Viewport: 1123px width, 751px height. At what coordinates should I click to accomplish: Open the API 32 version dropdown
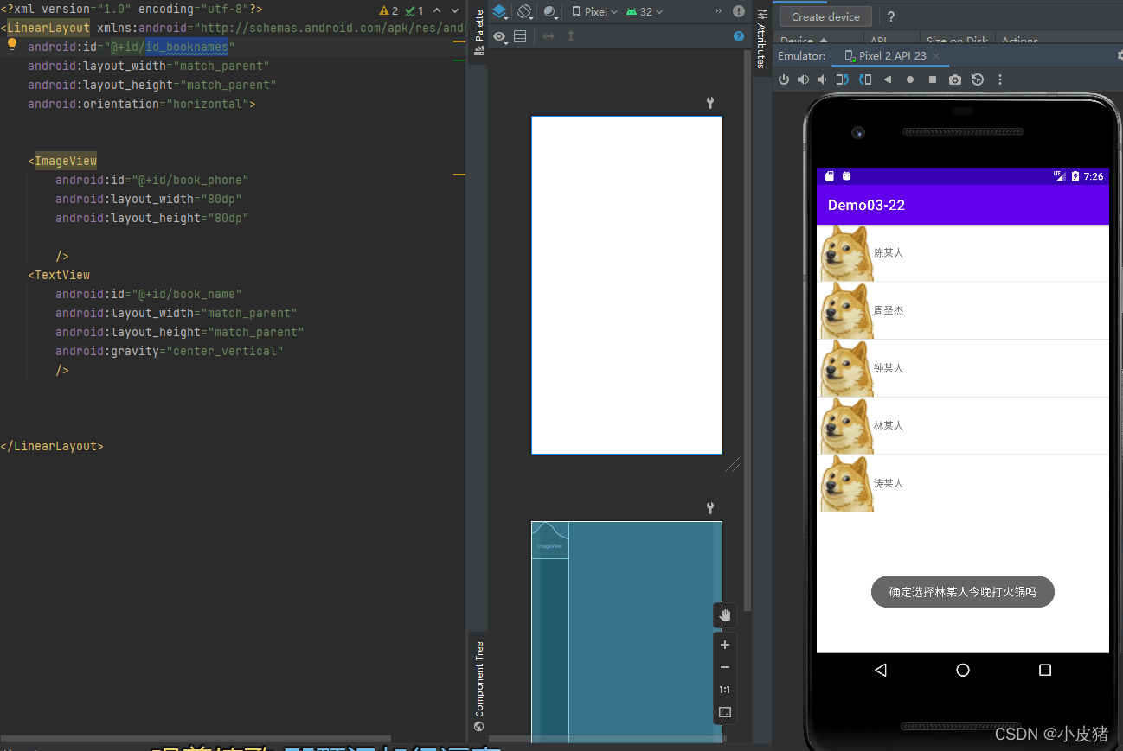pyautogui.click(x=645, y=12)
